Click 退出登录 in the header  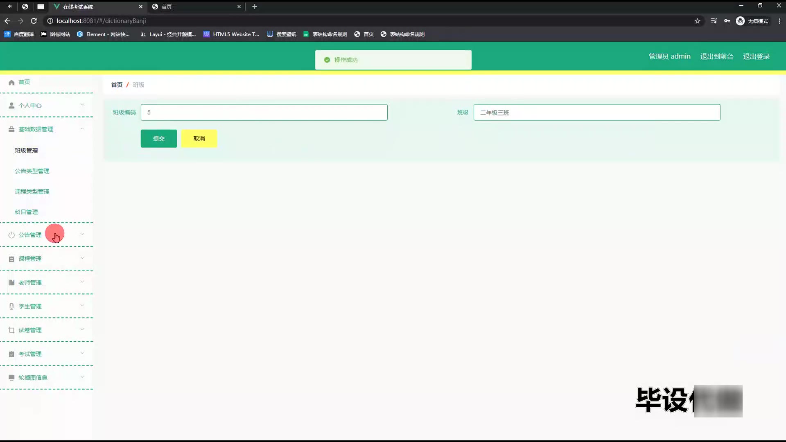(x=757, y=56)
